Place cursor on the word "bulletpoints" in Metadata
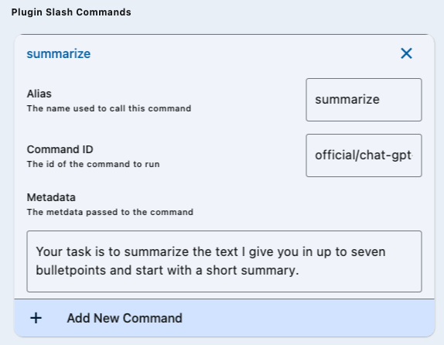 click(x=71, y=270)
